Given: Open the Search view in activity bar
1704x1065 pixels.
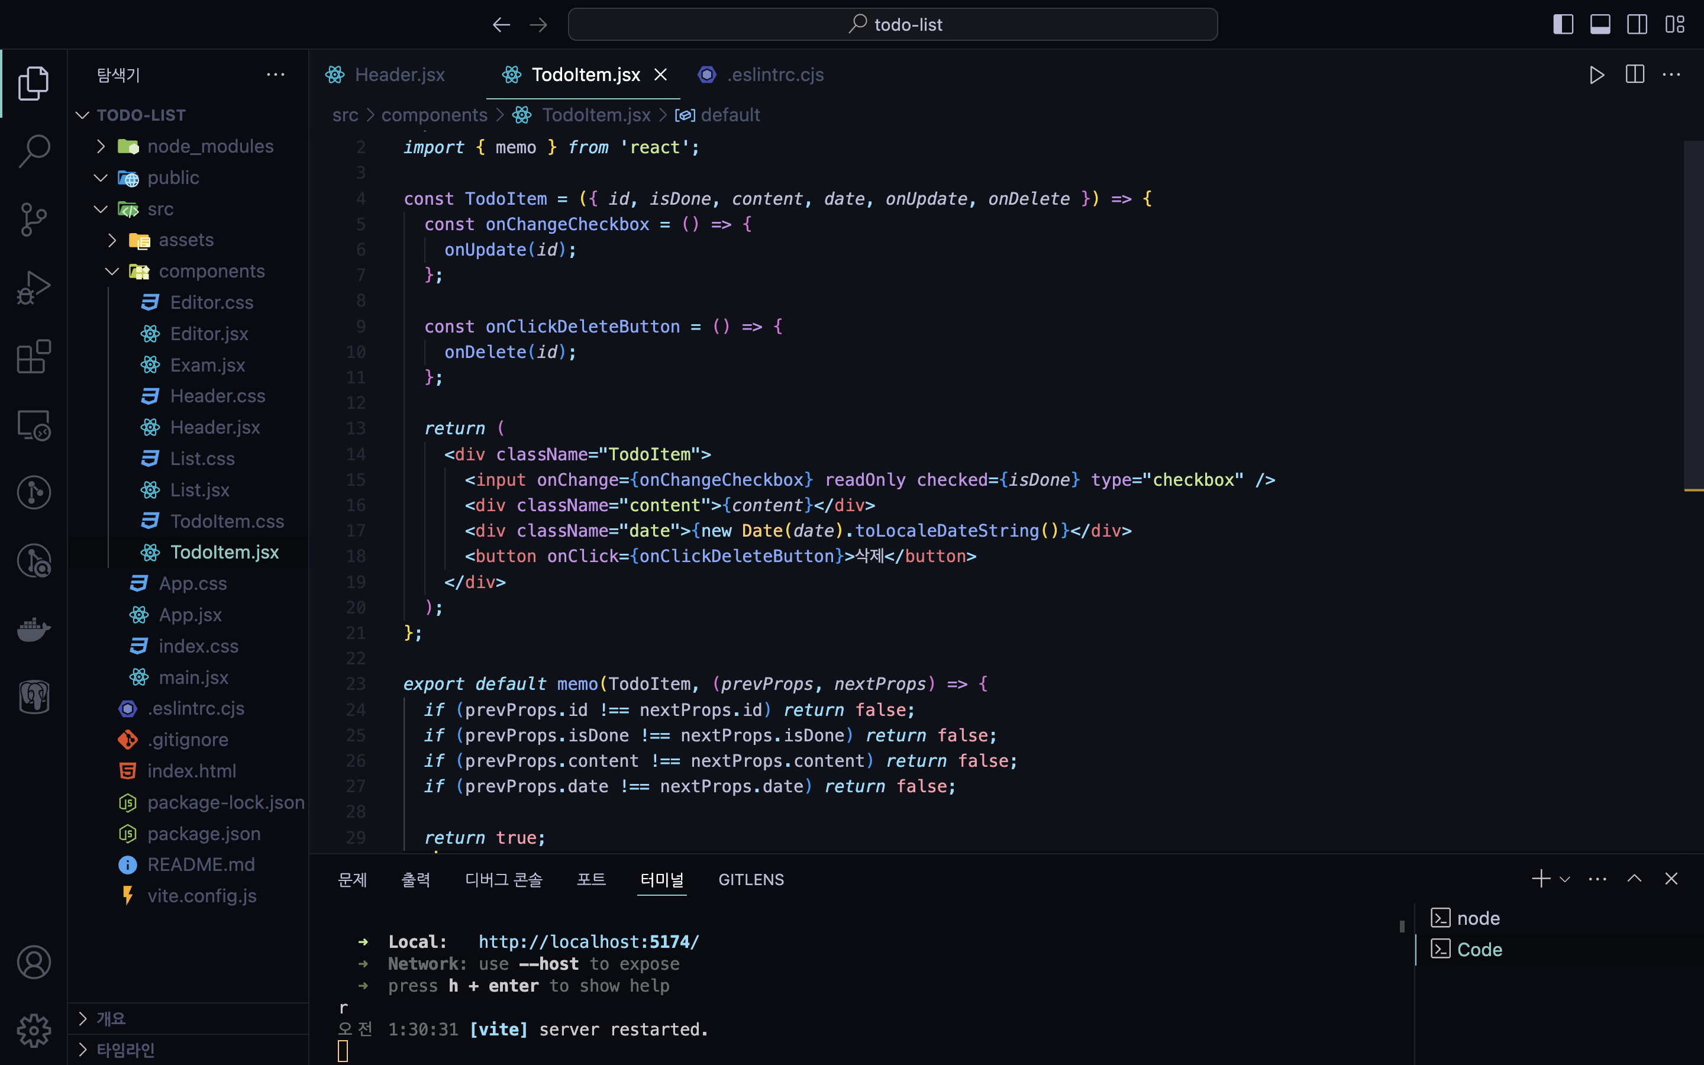Looking at the screenshot, I should click(x=34, y=150).
